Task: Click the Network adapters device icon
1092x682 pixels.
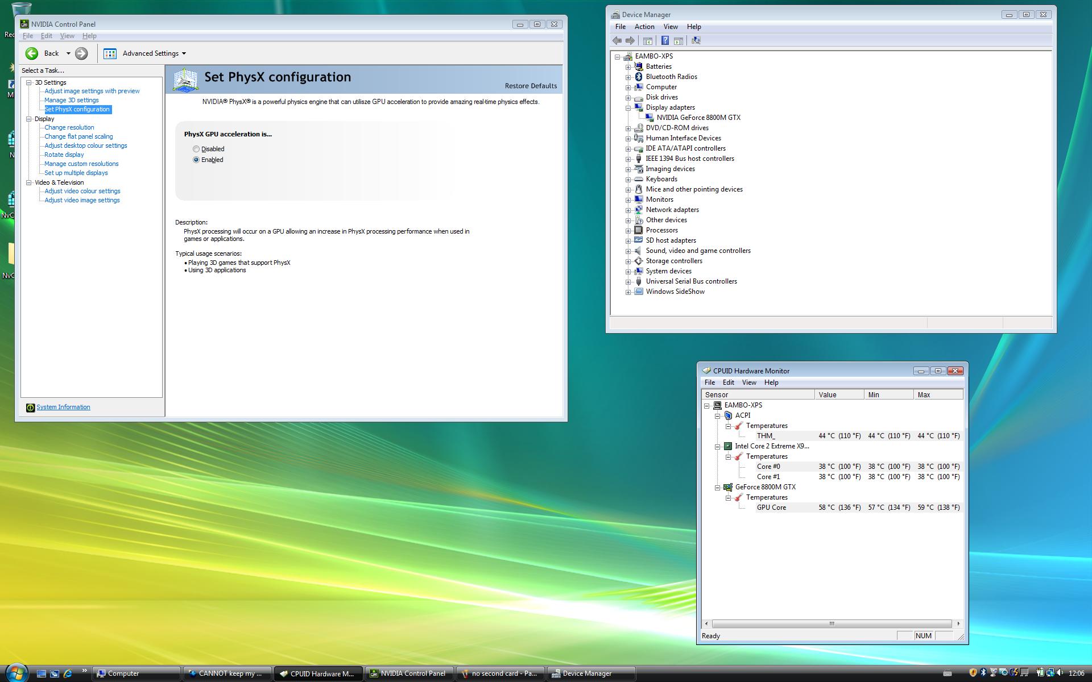Action: pos(638,210)
